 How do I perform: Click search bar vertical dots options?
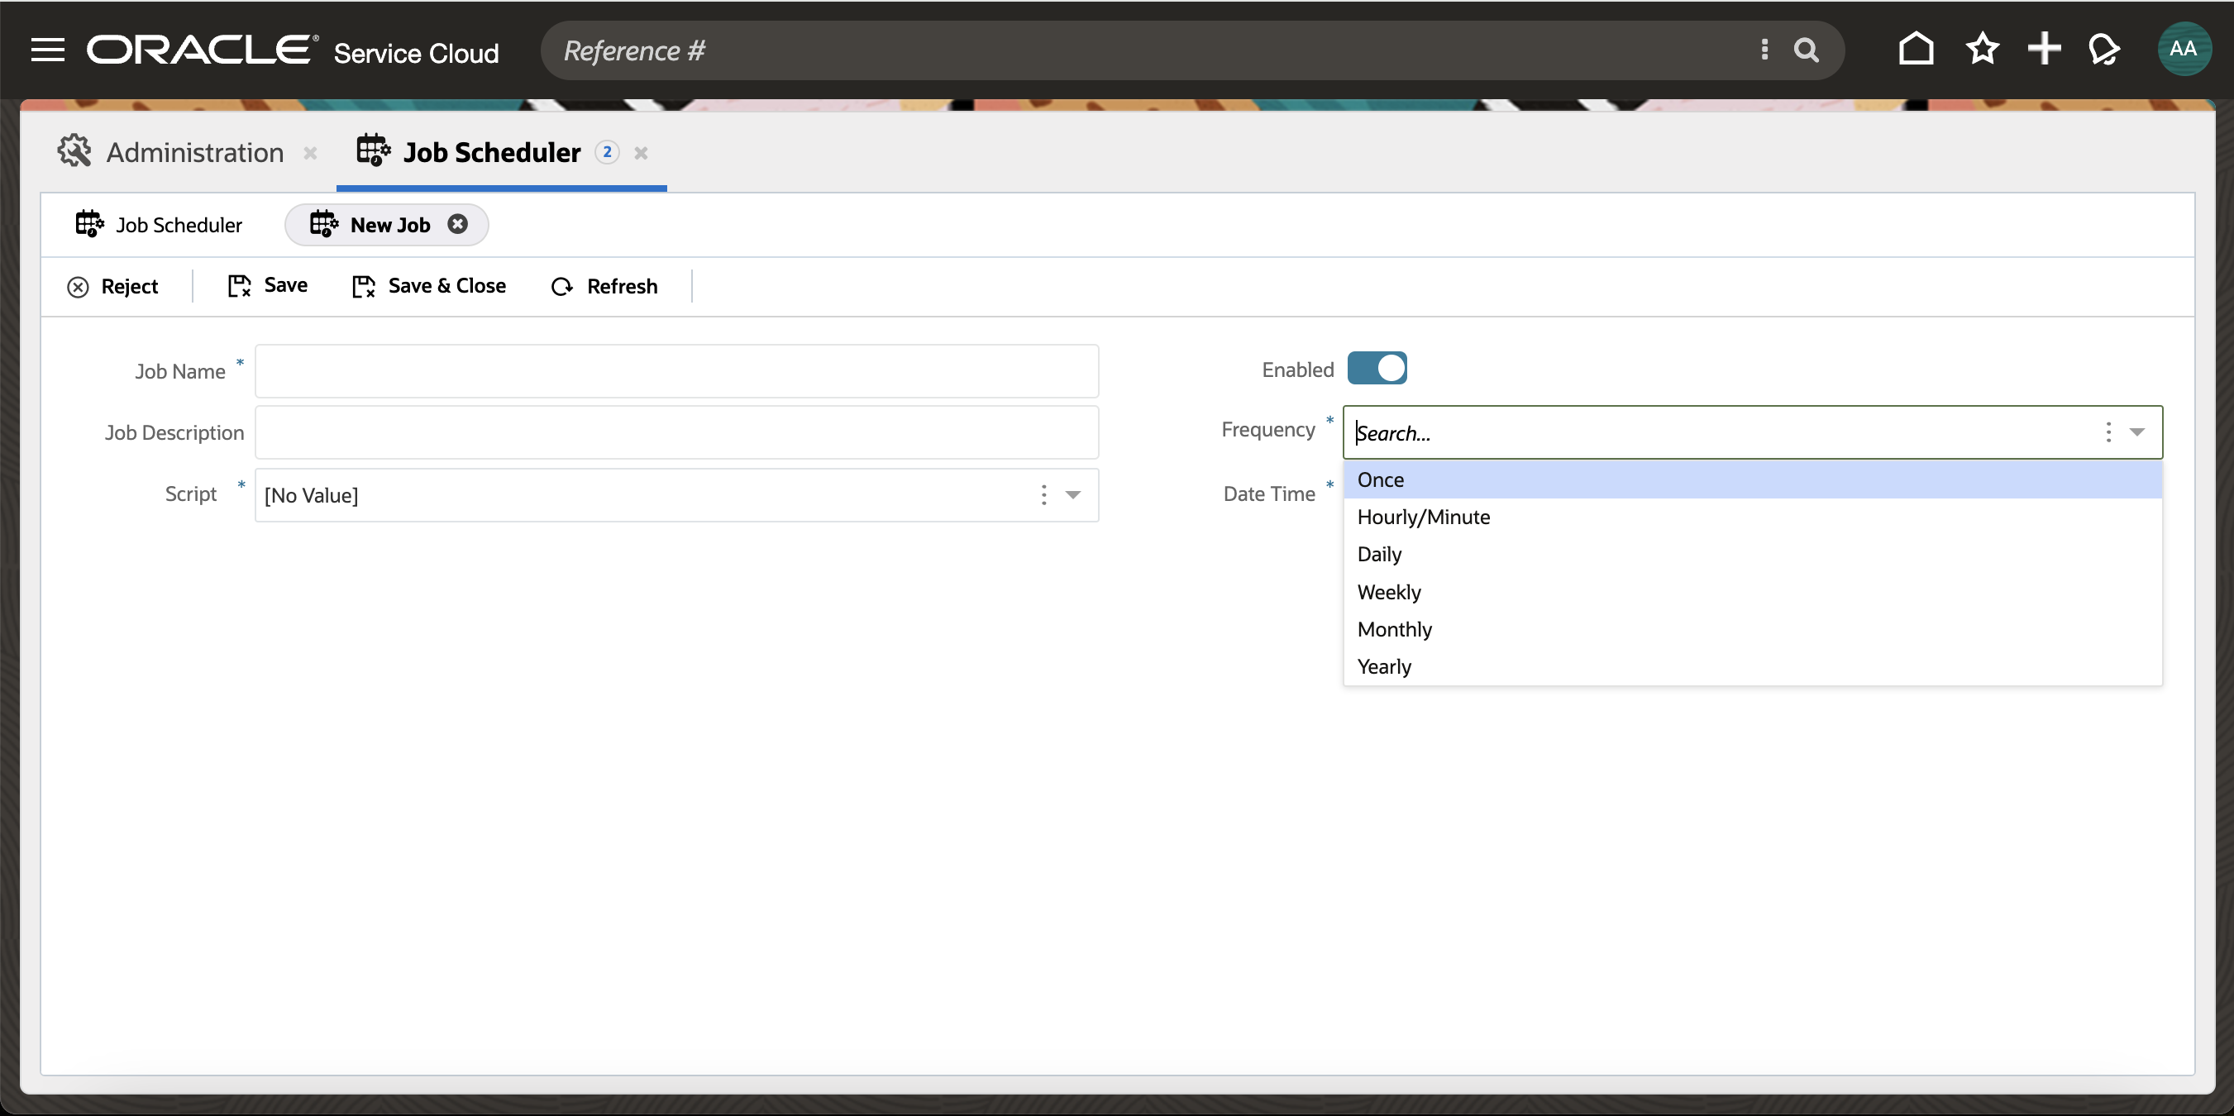point(1764,50)
